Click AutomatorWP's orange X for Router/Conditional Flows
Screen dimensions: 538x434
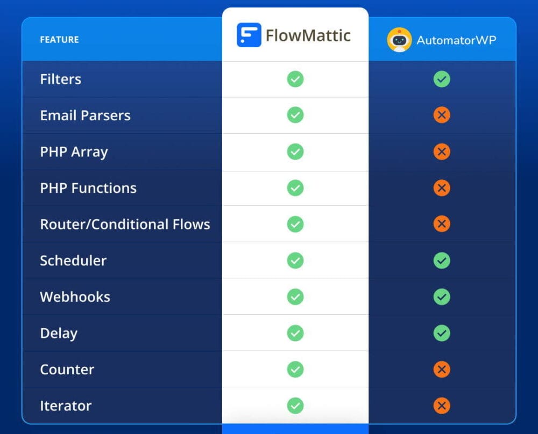pos(442,224)
